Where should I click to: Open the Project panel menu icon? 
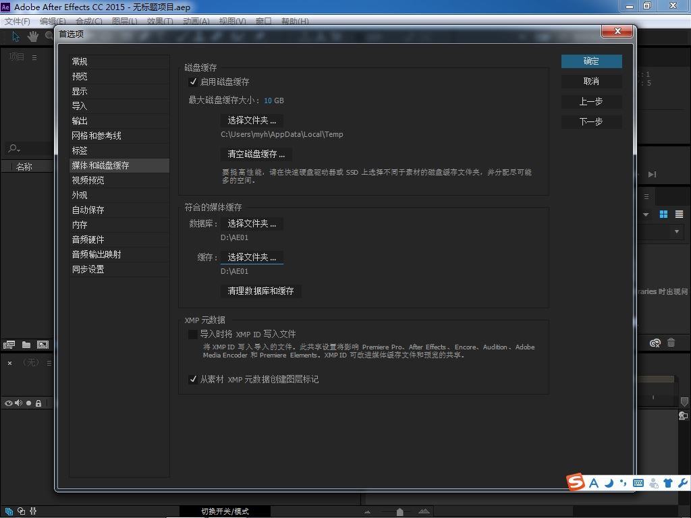coord(34,57)
